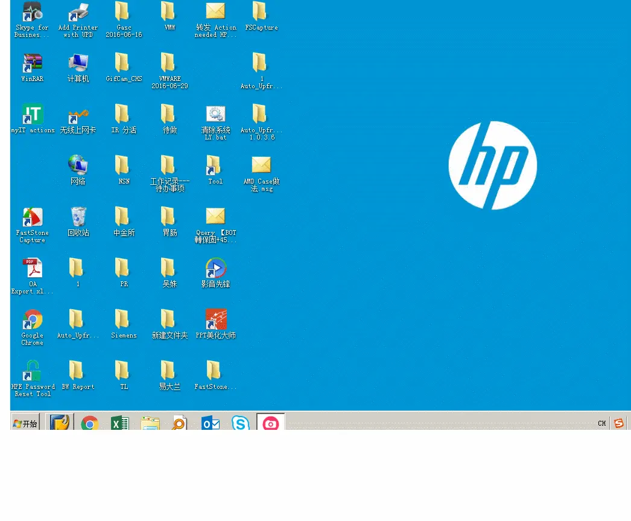Select the Query BOT 轉保固 mail file
The height and width of the screenshot is (521, 631).
(215, 225)
